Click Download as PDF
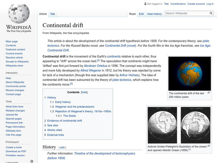This screenshot has height=163, width=217. pyautogui.click(x=16, y=151)
